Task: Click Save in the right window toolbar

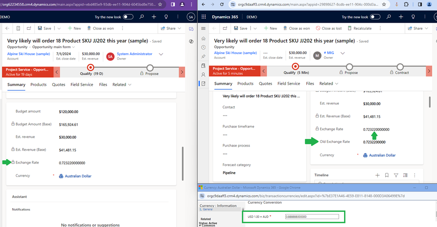Action: click(x=240, y=28)
